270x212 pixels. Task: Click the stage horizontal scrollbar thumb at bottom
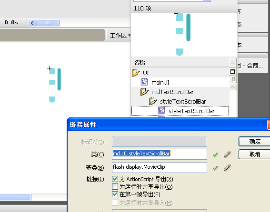[15, 197]
